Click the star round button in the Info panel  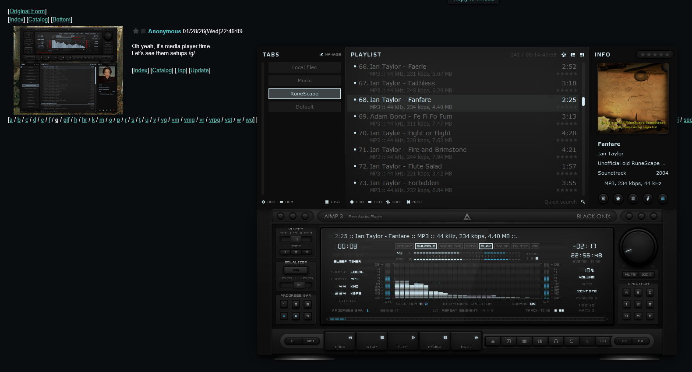(x=618, y=198)
